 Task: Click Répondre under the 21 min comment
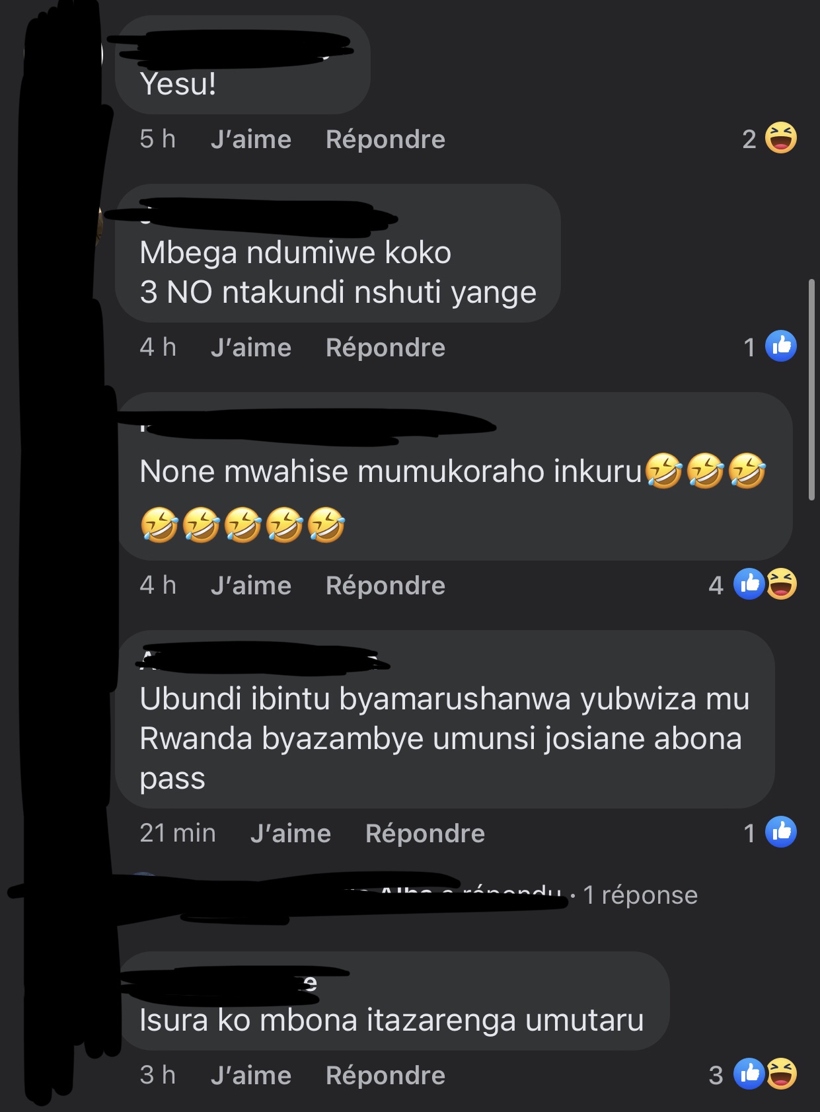426,834
